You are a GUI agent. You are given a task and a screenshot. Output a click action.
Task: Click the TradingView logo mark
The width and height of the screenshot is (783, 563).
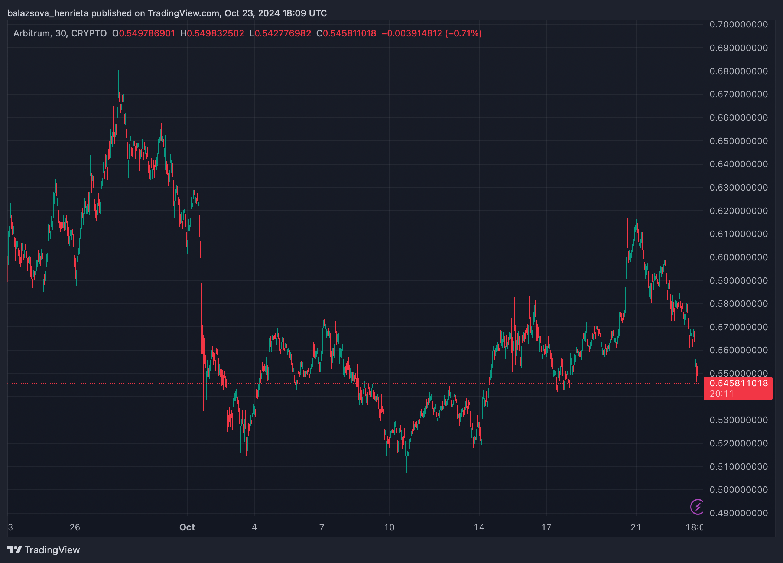click(x=15, y=550)
